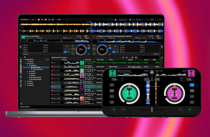
Task: Toggle BEAT SYNC on deck 1
Action: coord(86,36)
